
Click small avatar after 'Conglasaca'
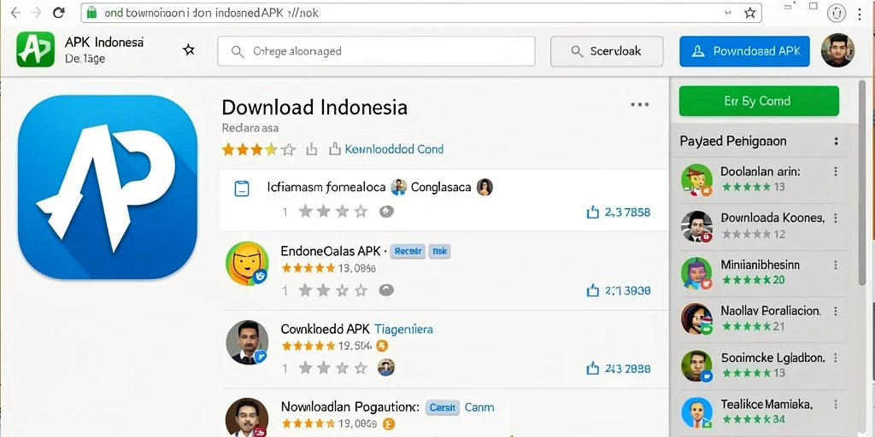pyautogui.click(x=484, y=187)
